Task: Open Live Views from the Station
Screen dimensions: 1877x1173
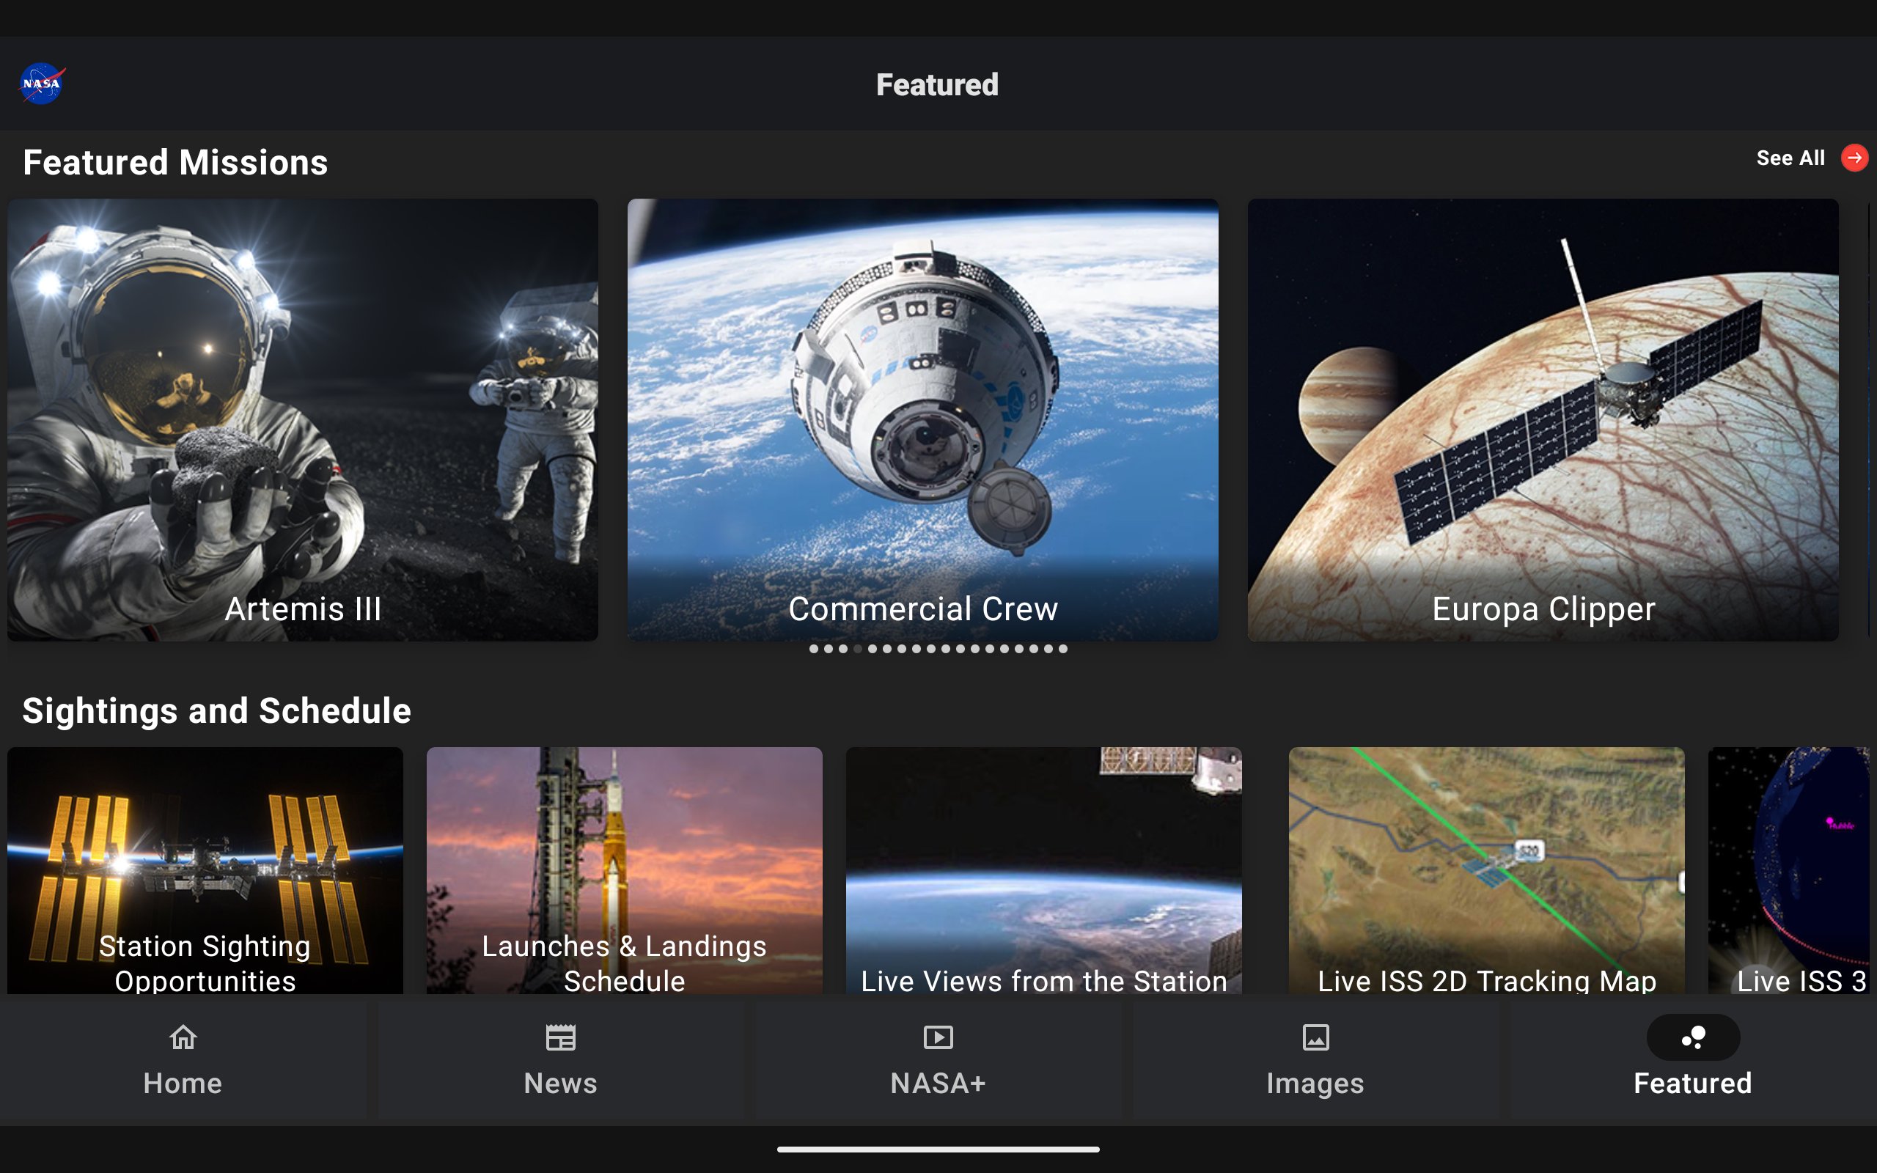Action: click(x=1043, y=869)
